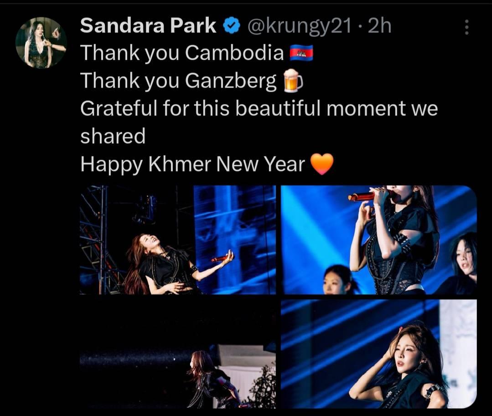The image size is (492, 416).
Task: Click the 'Thank you Ganzberg' text line
Action: pos(179,81)
